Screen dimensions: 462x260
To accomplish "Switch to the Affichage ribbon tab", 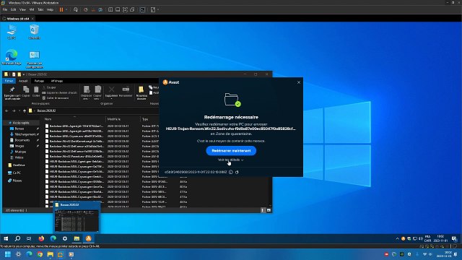I will pyautogui.click(x=56, y=81).
